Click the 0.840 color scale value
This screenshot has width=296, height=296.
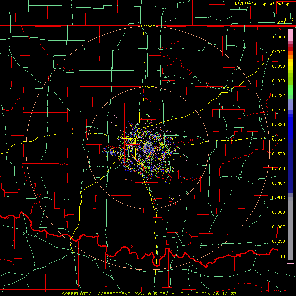(x=279, y=81)
